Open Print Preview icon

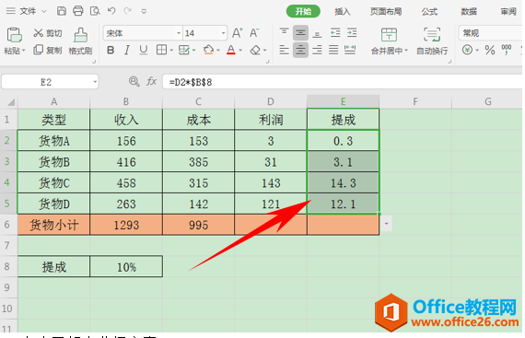pyautogui.click(x=95, y=11)
